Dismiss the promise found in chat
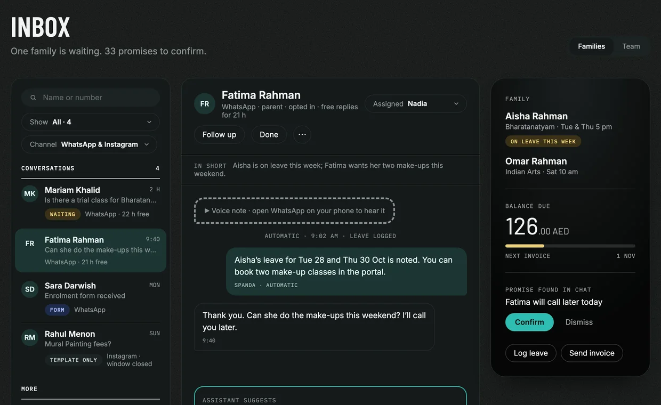 click(x=579, y=322)
